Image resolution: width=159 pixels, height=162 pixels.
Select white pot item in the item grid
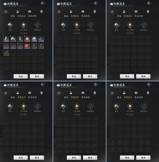13,39
